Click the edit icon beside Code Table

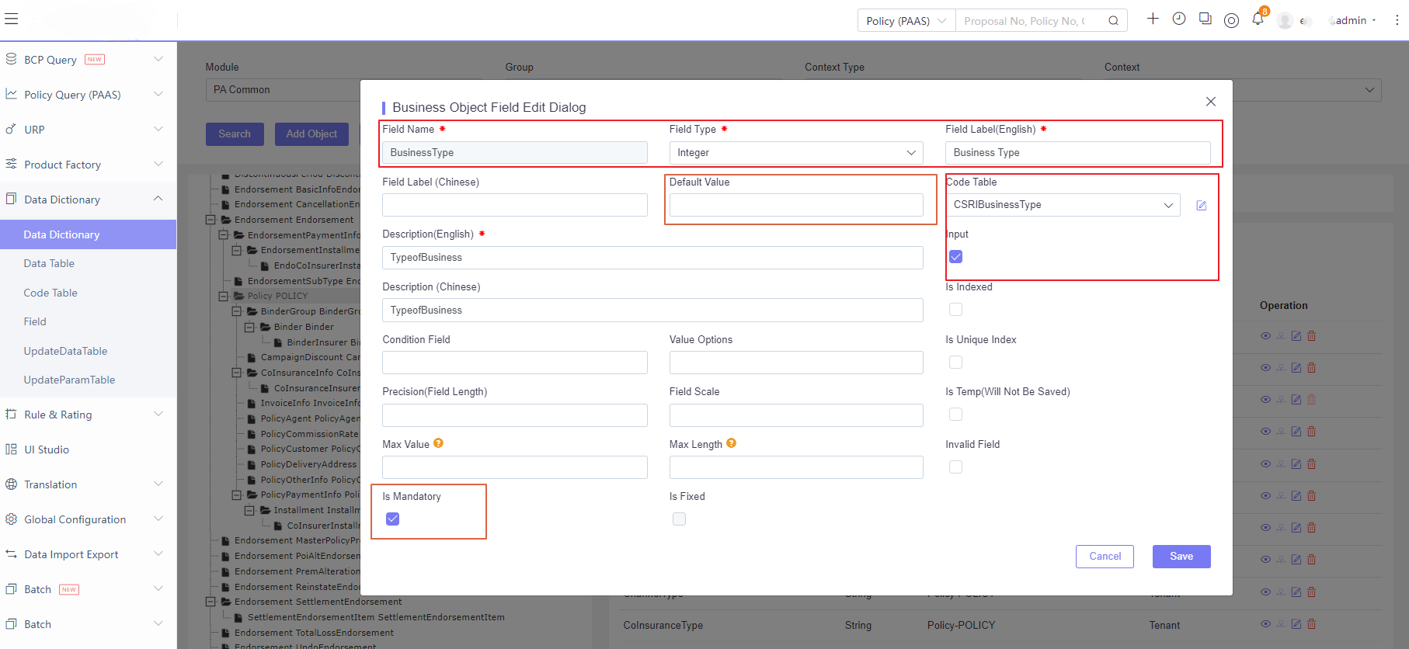click(1201, 206)
